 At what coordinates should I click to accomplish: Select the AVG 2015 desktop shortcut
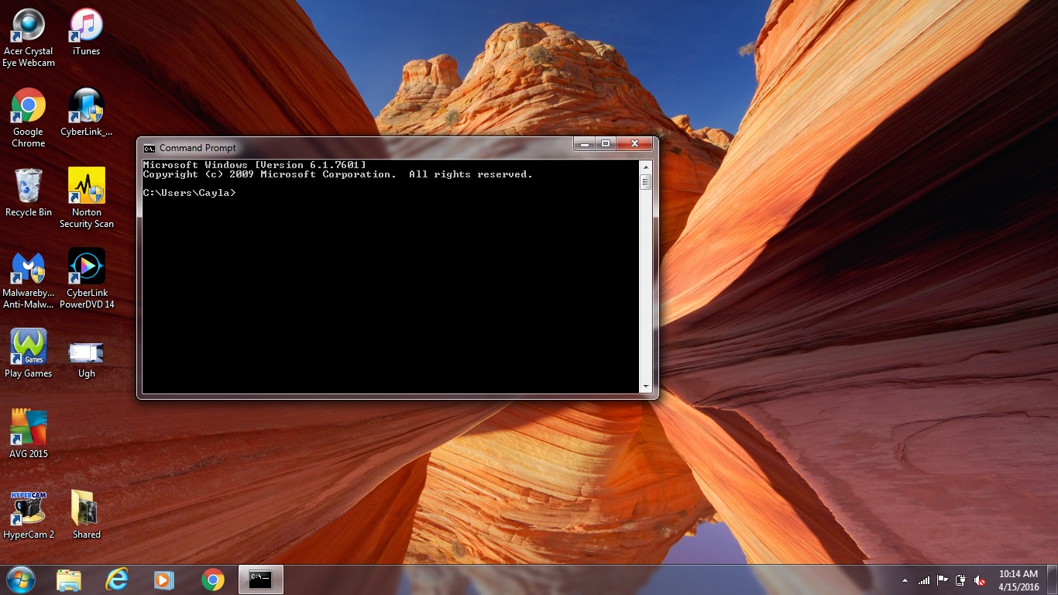pos(29,435)
